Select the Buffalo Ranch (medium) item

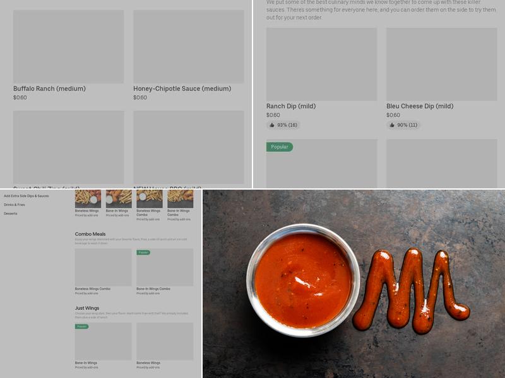pos(49,89)
